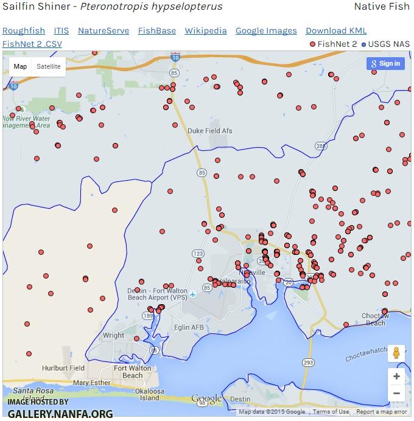The image size is (414, 421).
Task: Click the Destin label
Action: click(240, 399)
